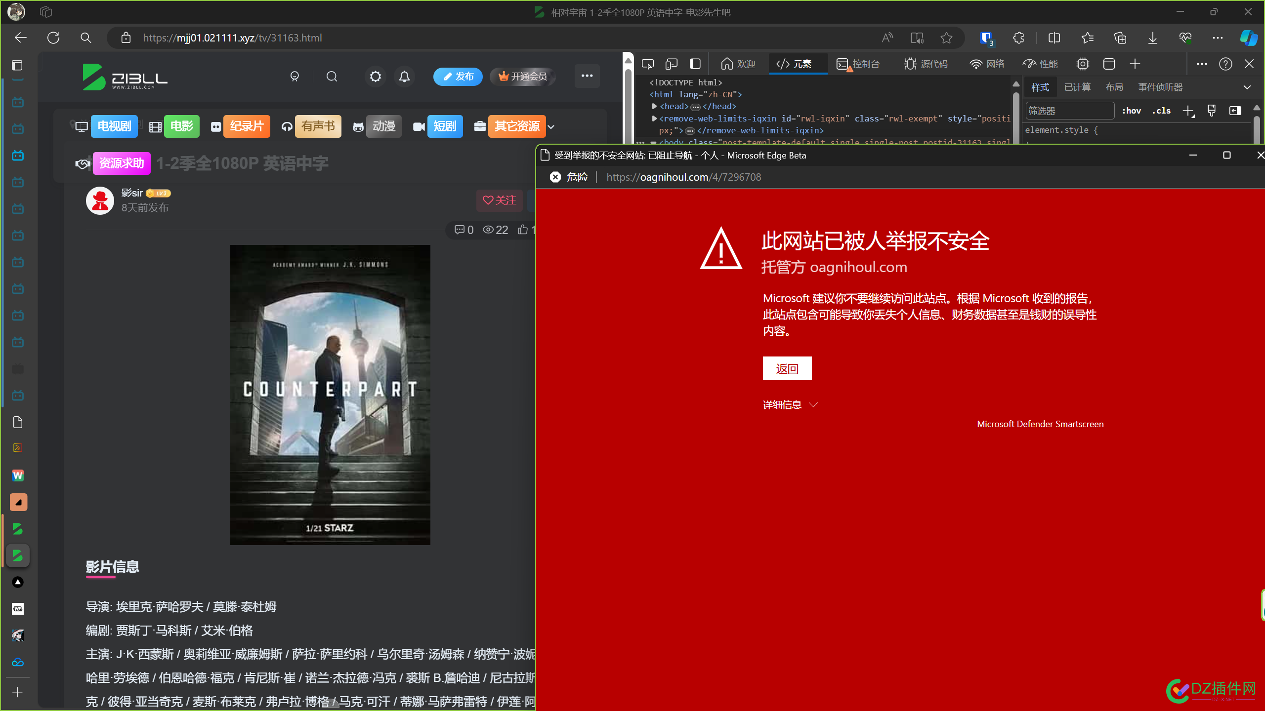
Task: Expand more style panes chevron
Action: tap(1247, 87)
